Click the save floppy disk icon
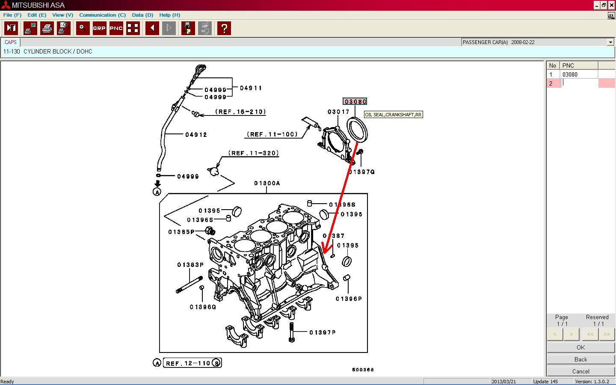This screenshot has height=385, width=616. click(188, 28)
